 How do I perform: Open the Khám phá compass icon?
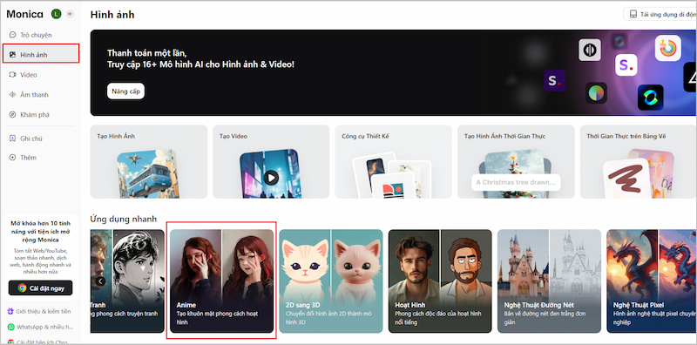[12, 115]
